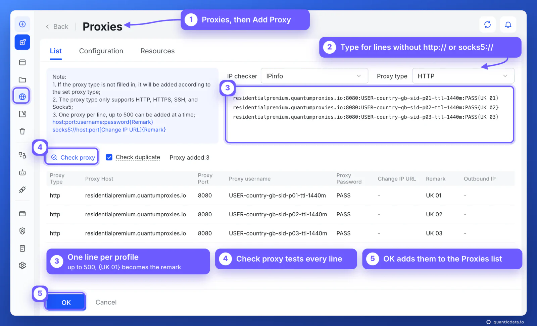Click the Proxy Host column header
The image size is (537, 326).
pyautogui.click(x=99, y=179)
